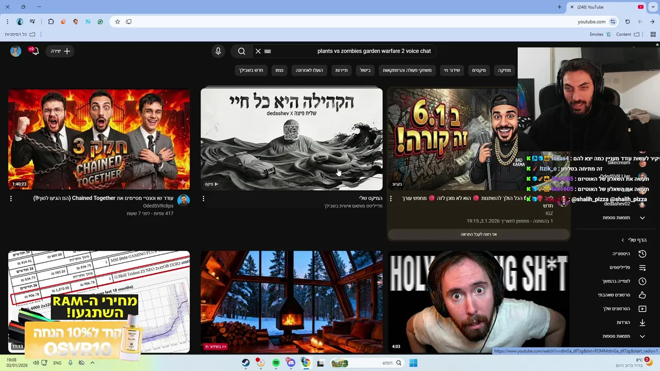
Task: Open Chrome profile avatar
Action: coord(20,22)
